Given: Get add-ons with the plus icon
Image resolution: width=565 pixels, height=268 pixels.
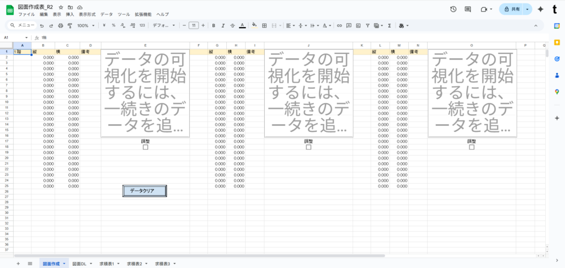Looking at the screenshot, I should (557, 118).
